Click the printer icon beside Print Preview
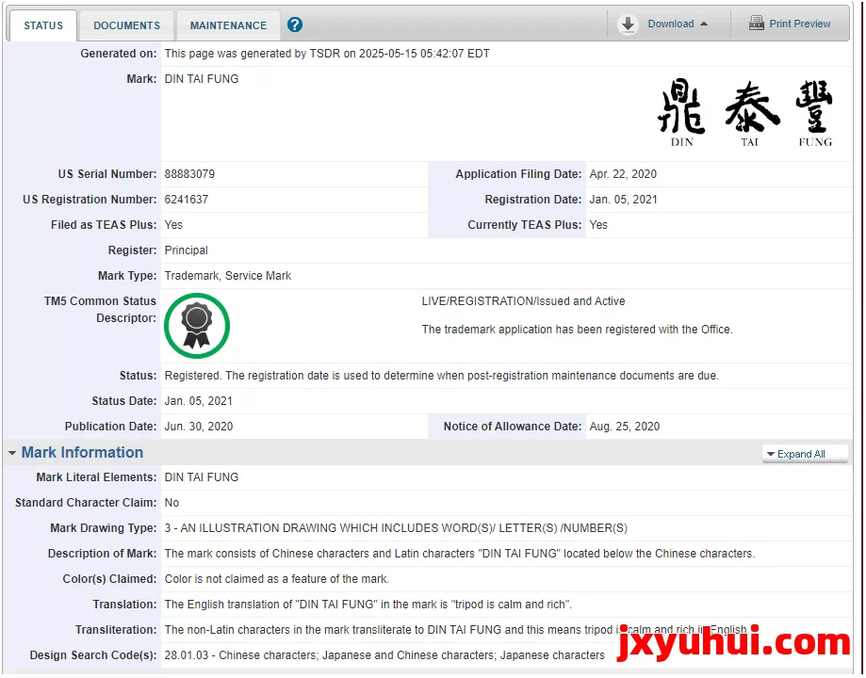Screen dimensions: 866x678 (756, 24)
